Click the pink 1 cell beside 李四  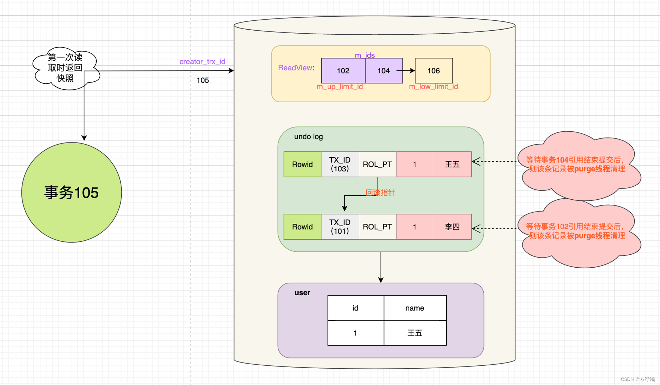point(415,227)
